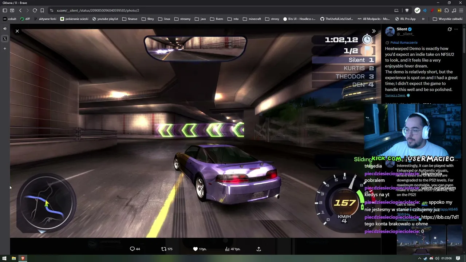Image resolution: width=466 pixels, height=262 pixels.
Task: Open the Windows Start menu
Action: point(5,258)
